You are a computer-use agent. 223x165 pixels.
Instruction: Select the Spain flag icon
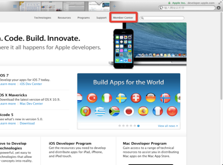[143, 111]
